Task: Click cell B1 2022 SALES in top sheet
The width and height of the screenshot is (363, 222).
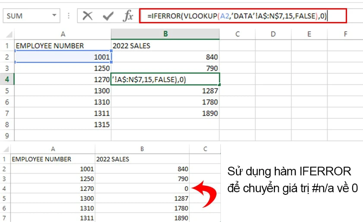Action: tap(165, 46)
